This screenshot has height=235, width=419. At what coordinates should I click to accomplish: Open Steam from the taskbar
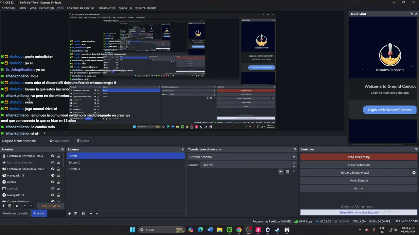click(277, 230)
